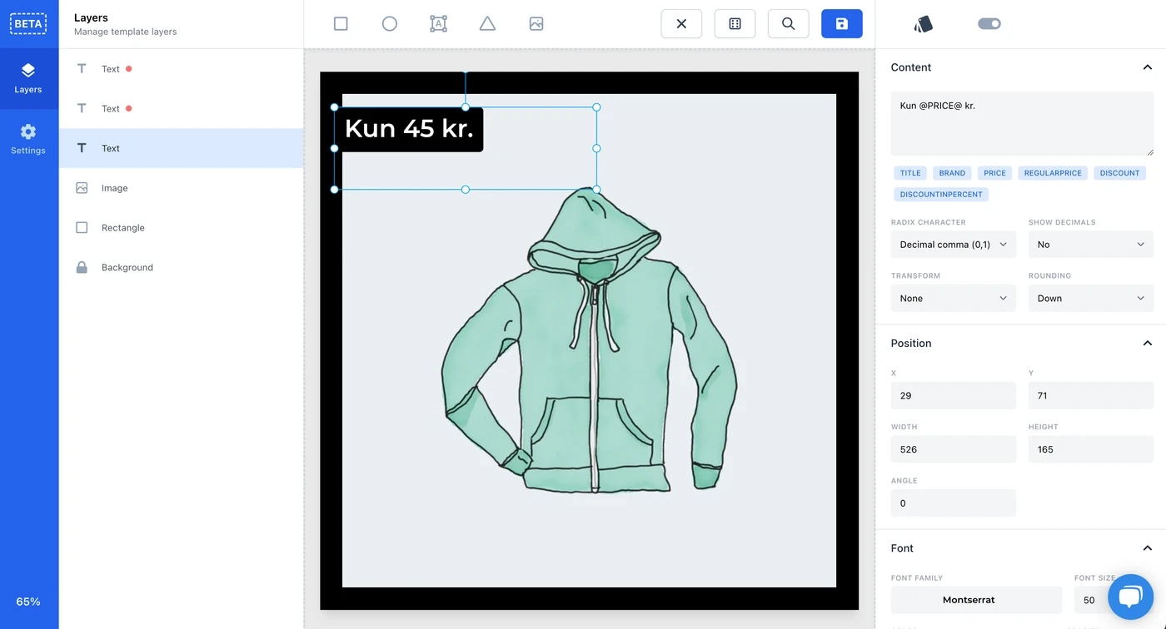Image resolution: width=1166 pixels, height=629 pixels.
Task: Add a rectangle shape from the toolbar
Action: [341, 24]
